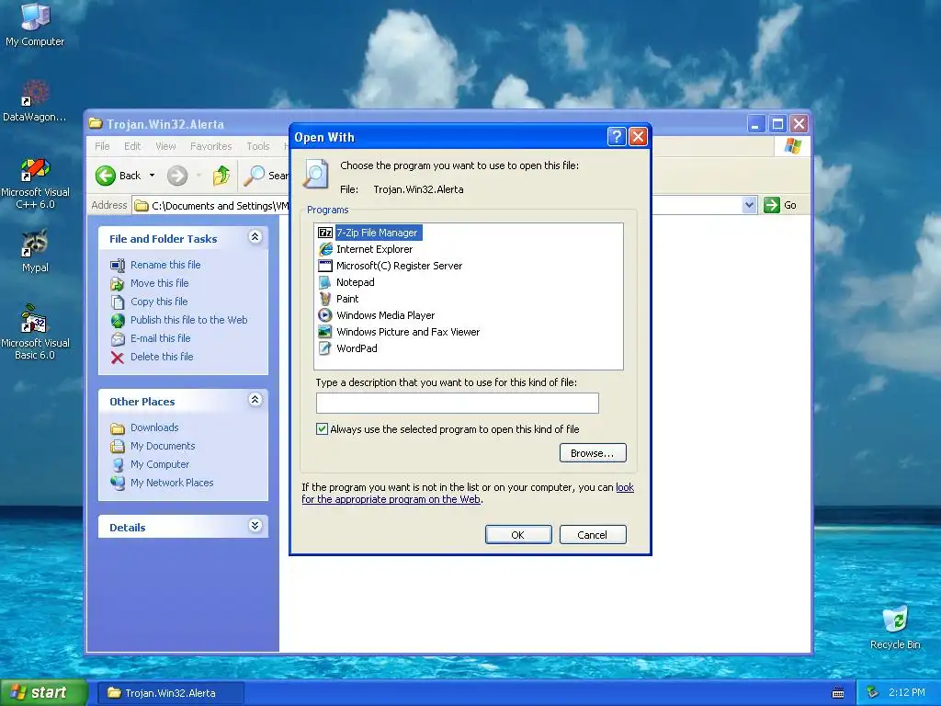Screen dimensions: 941x706
Task: Click the Windows Media Player icon
Action: (x=325, y=315)
